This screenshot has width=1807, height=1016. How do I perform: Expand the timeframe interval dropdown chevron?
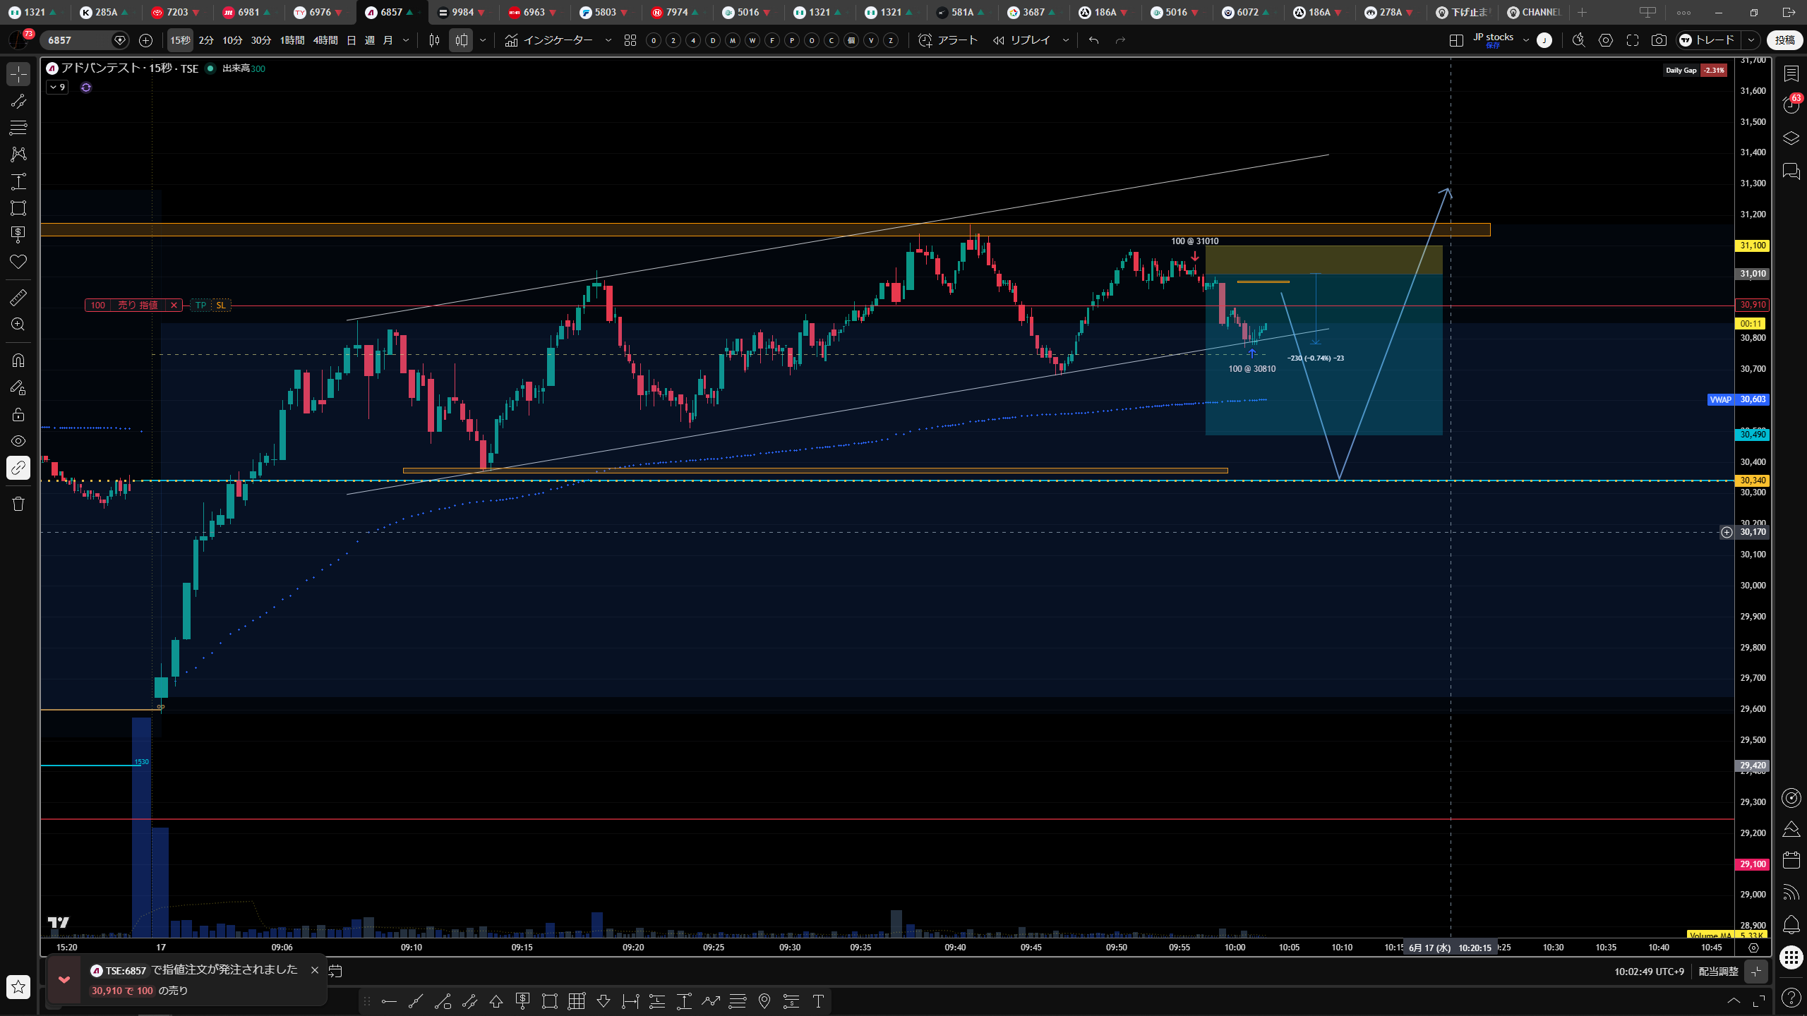[406, 40]
